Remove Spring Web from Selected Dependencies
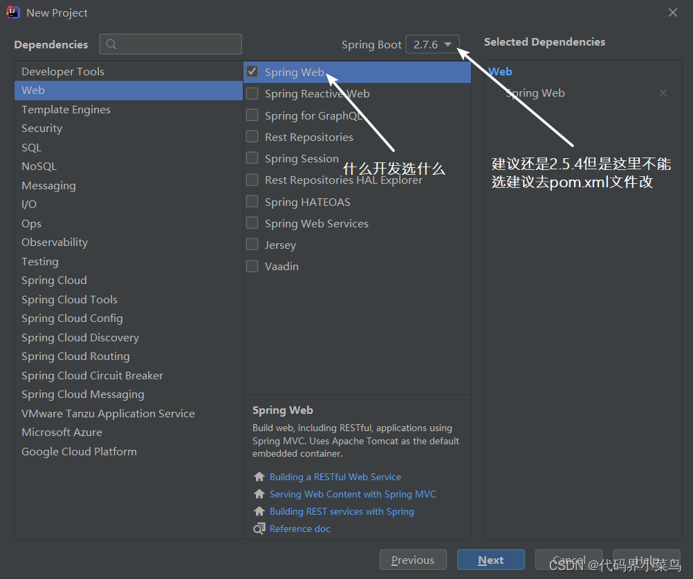 (x=663, y=93)
